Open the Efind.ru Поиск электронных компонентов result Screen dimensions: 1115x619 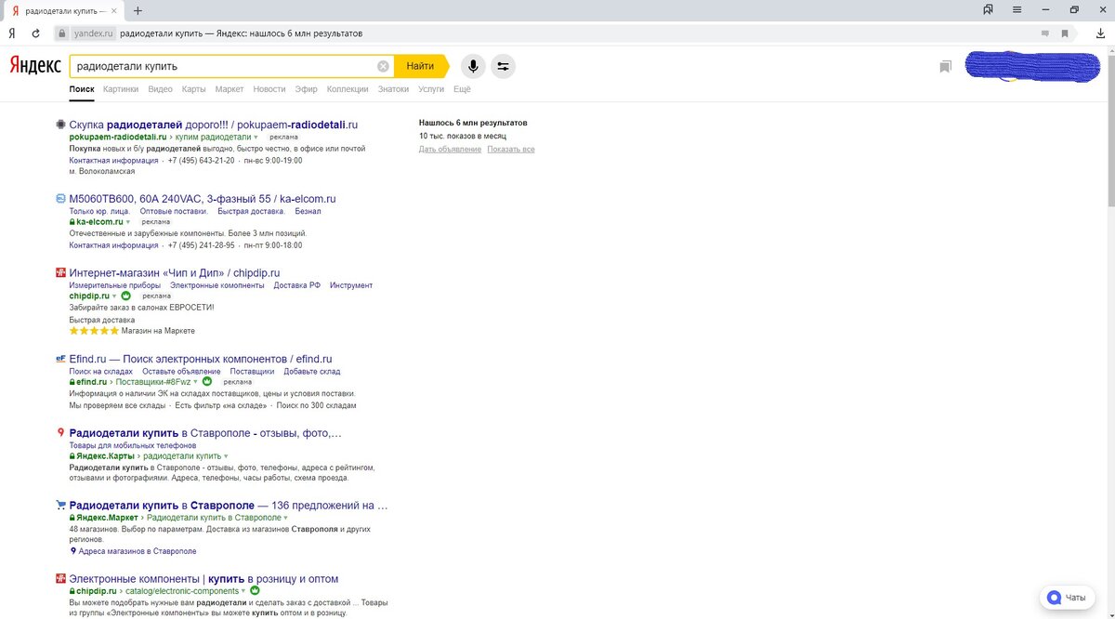pos(201,359)
